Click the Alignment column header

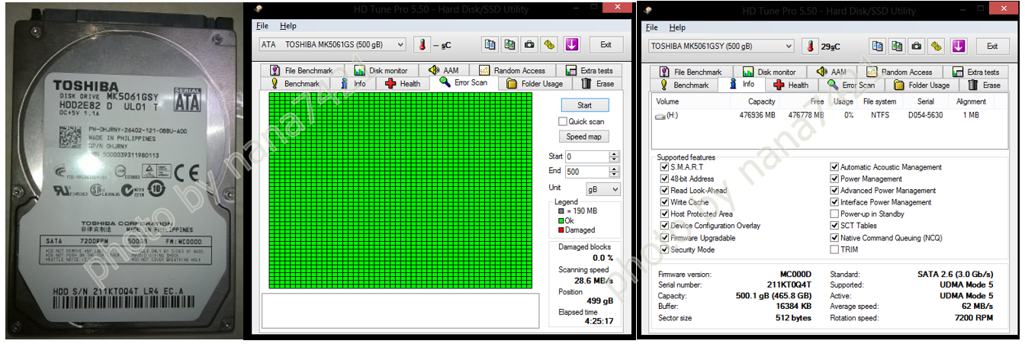[x=971, y=101]
